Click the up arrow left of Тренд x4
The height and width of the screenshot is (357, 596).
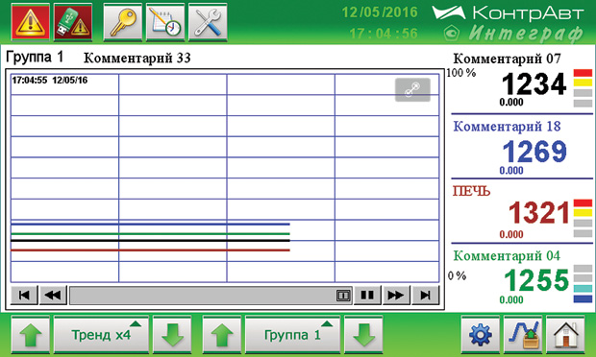click(31, 335)
